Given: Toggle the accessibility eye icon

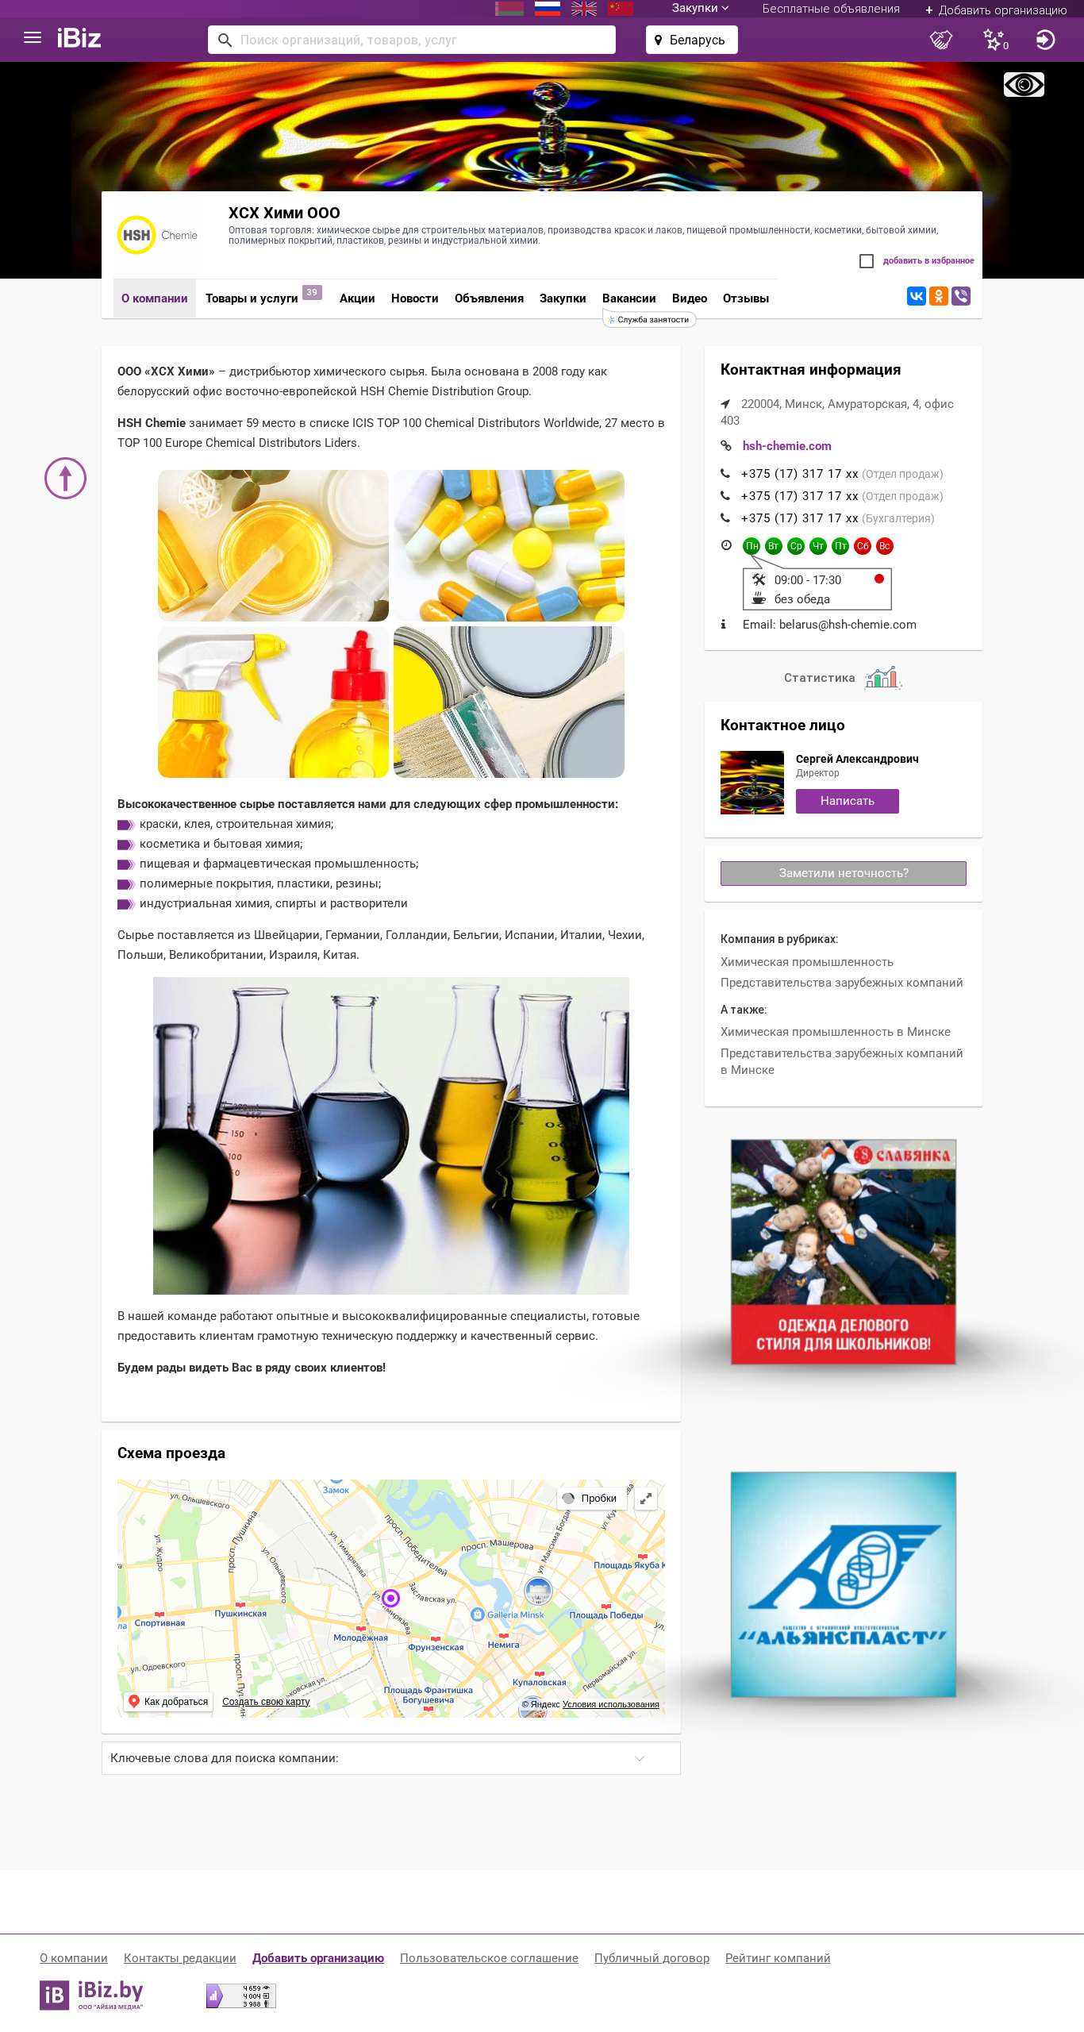Looking at the screenshot, I should click(1024, 84).
